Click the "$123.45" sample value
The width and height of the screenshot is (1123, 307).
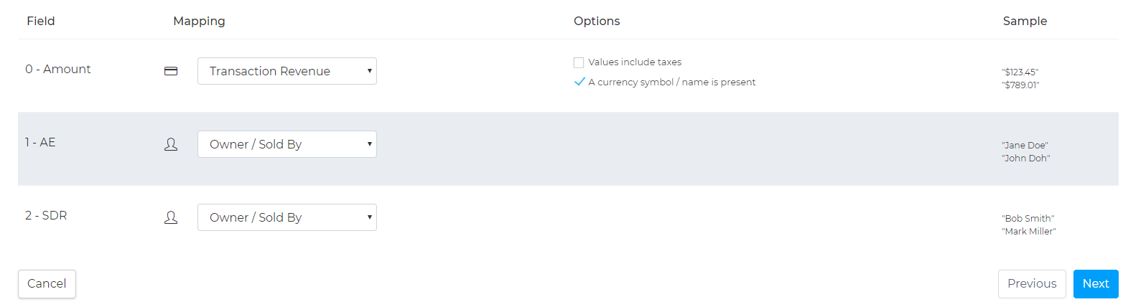click(1020, 72)
